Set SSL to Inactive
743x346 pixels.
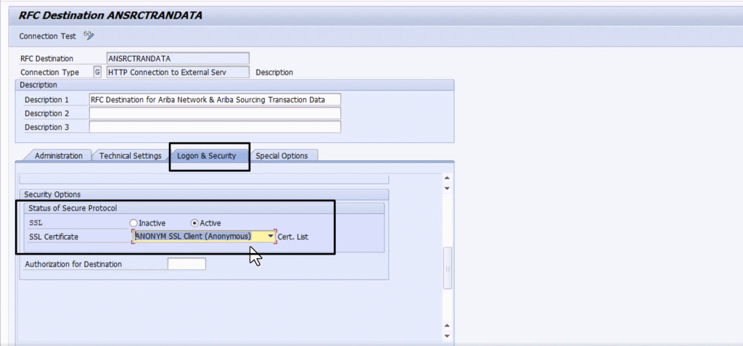134,223
